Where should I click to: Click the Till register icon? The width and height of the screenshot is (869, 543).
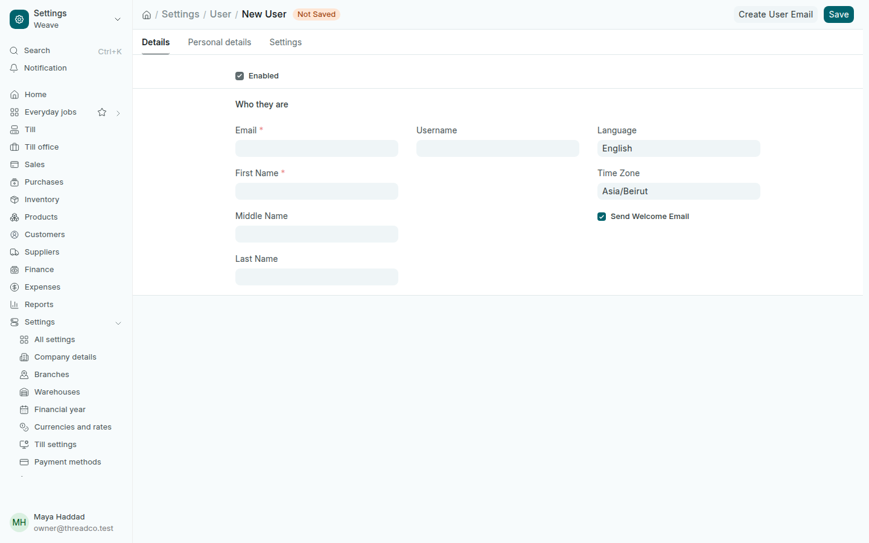(14, 130)
